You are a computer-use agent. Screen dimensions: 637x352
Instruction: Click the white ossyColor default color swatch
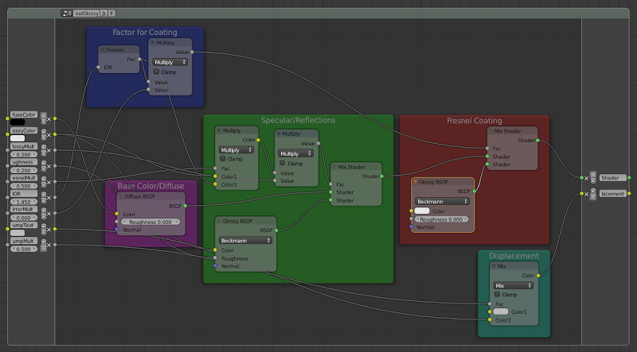(x=18, y=138)
